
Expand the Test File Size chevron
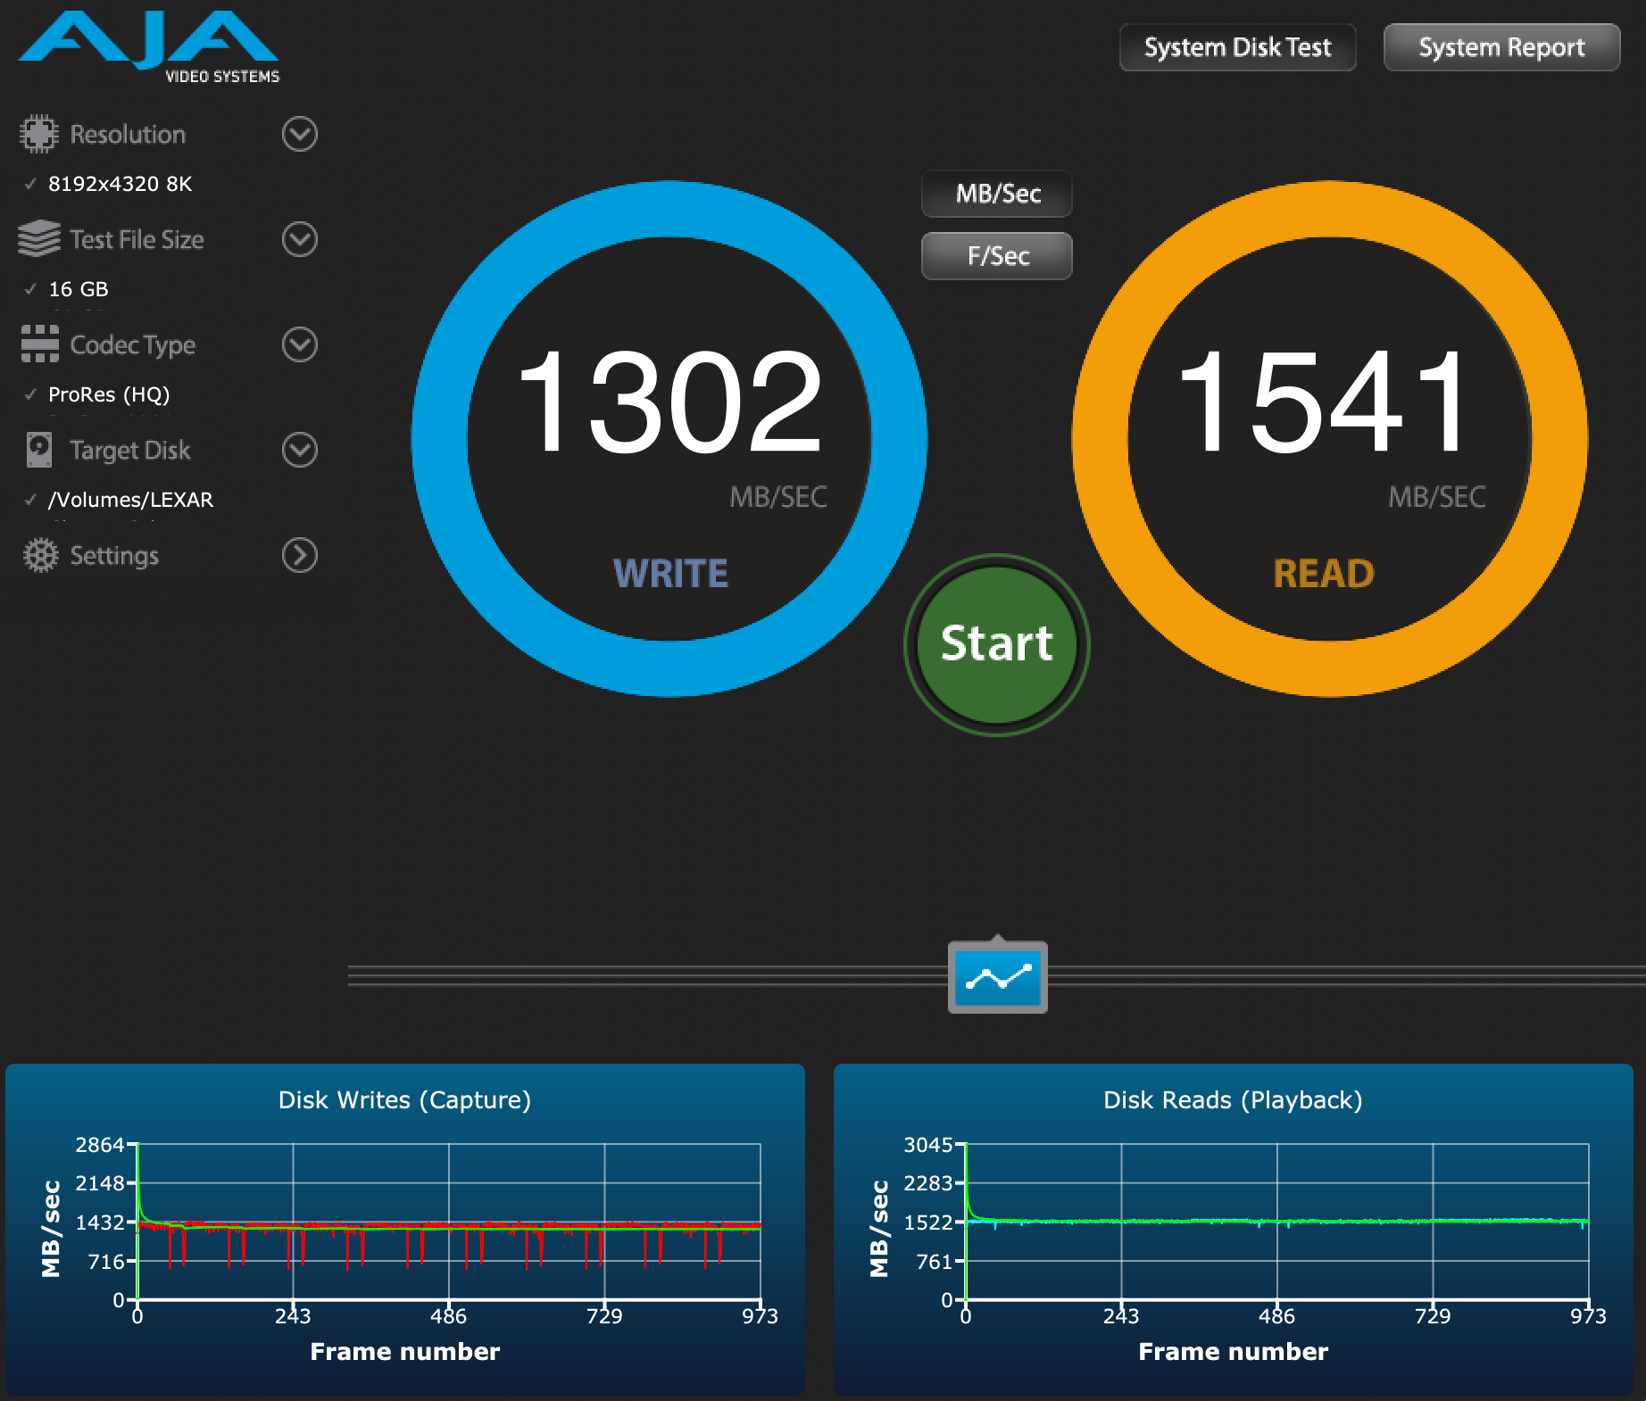pyautogui.click(x=300, y=239)
